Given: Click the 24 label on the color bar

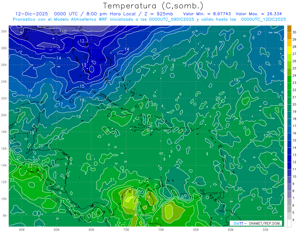Looking at the screenshot, I should click(294, 75).
